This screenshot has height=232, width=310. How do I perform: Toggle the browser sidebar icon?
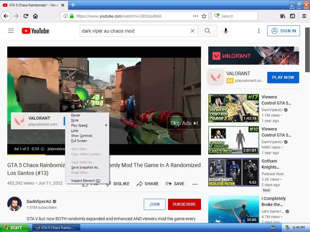coord(292,16)
